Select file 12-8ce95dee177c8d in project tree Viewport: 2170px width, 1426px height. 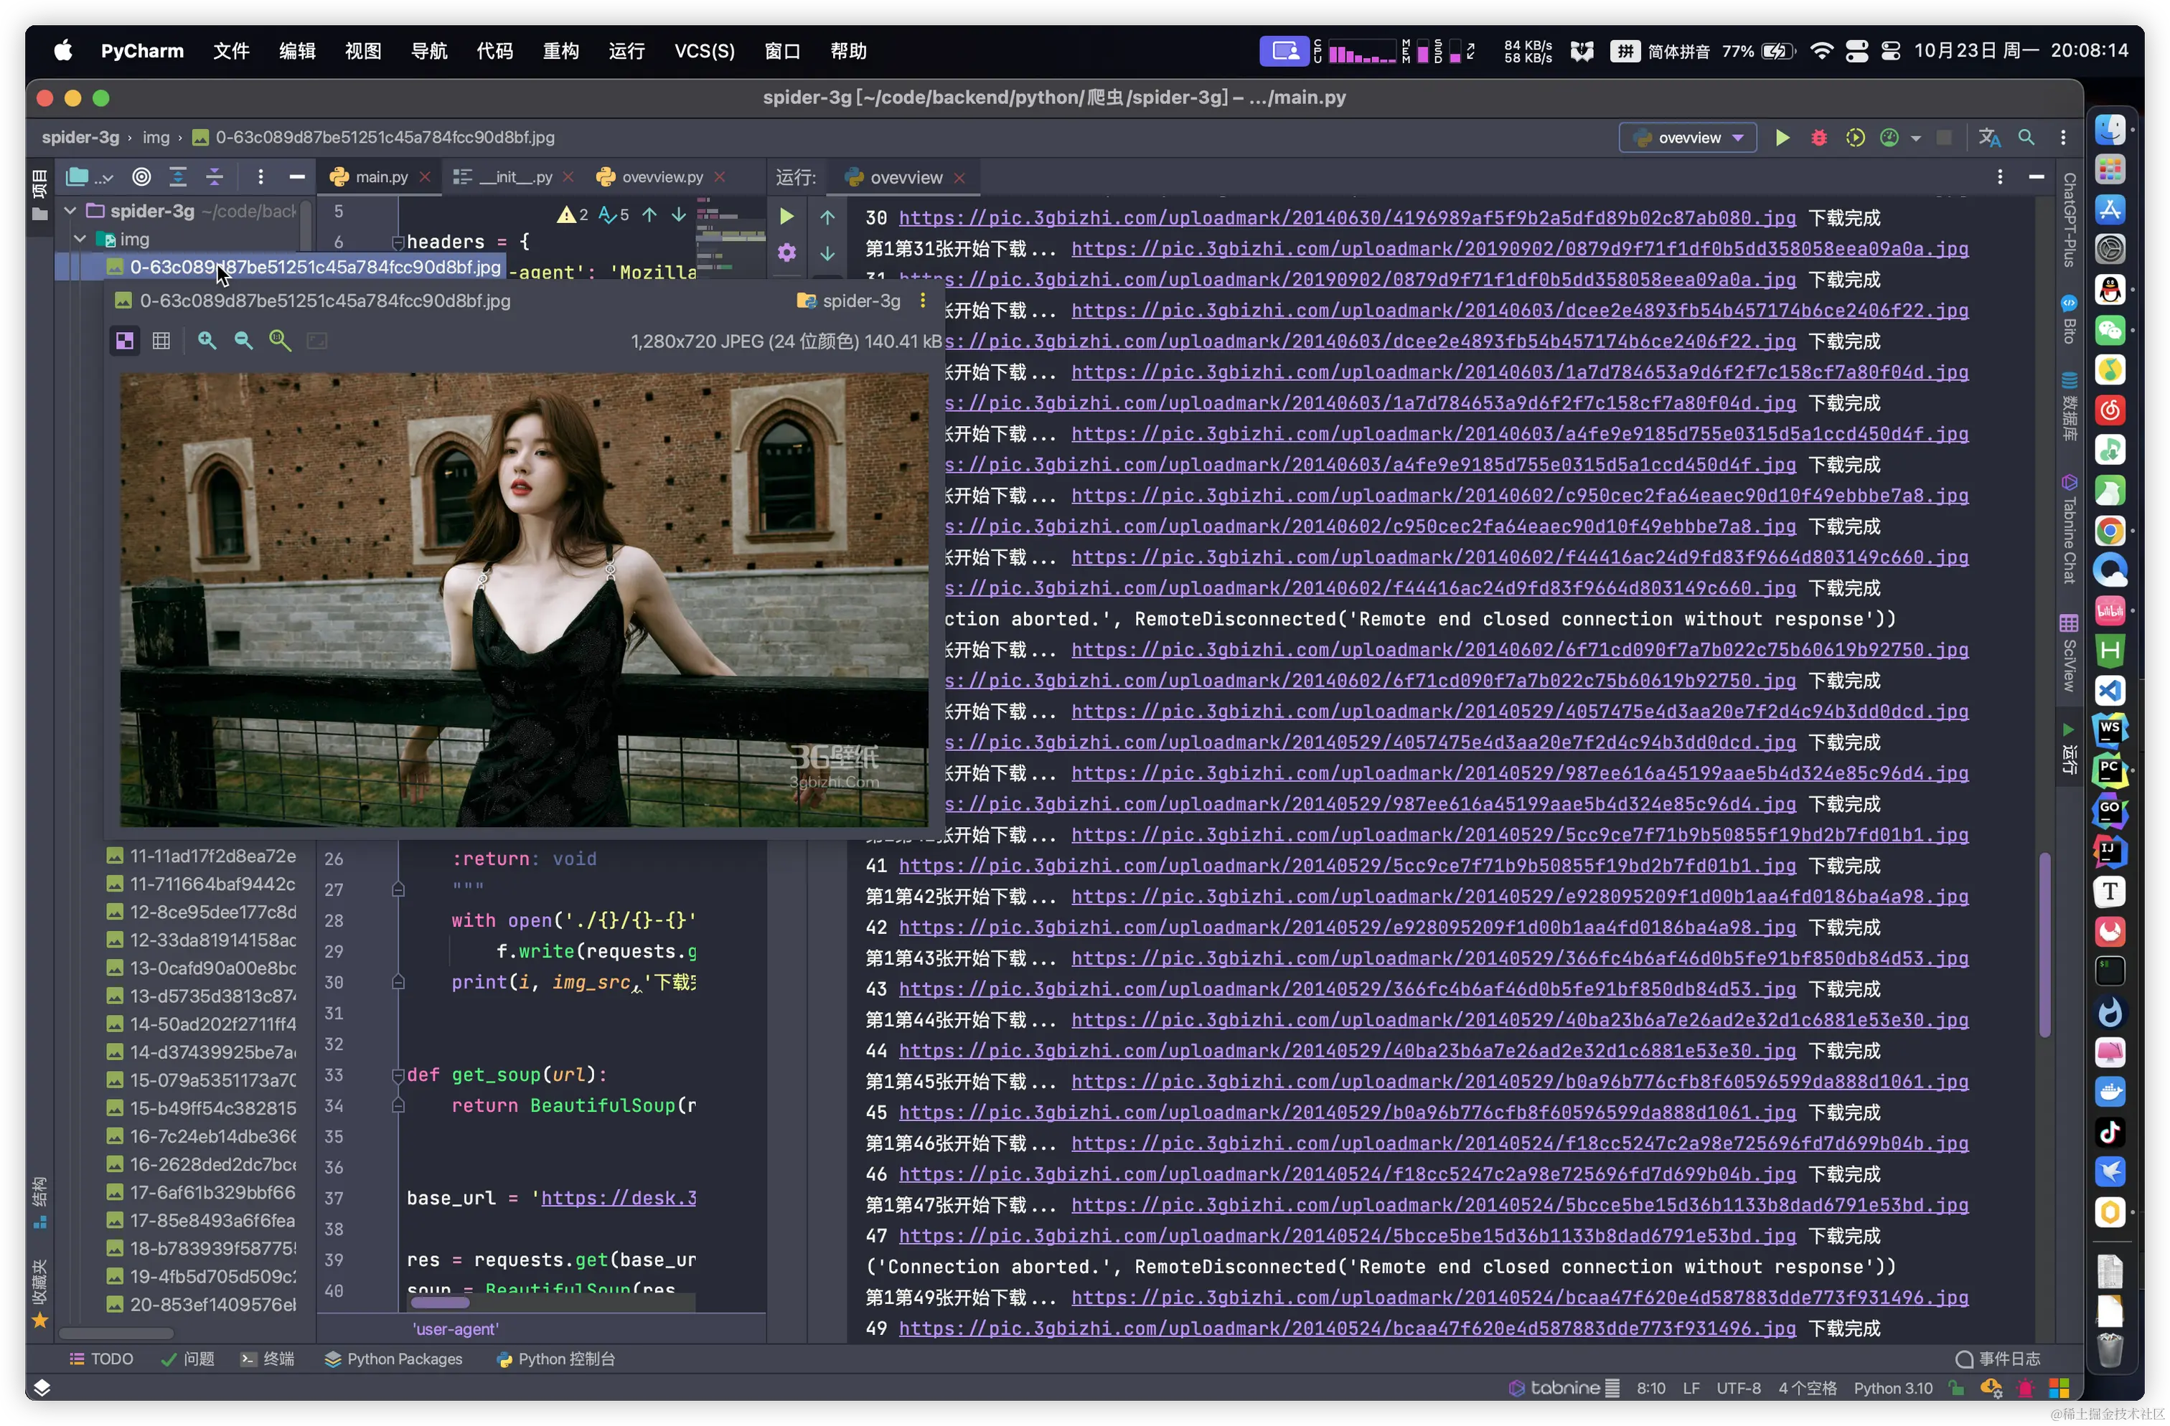212,912
